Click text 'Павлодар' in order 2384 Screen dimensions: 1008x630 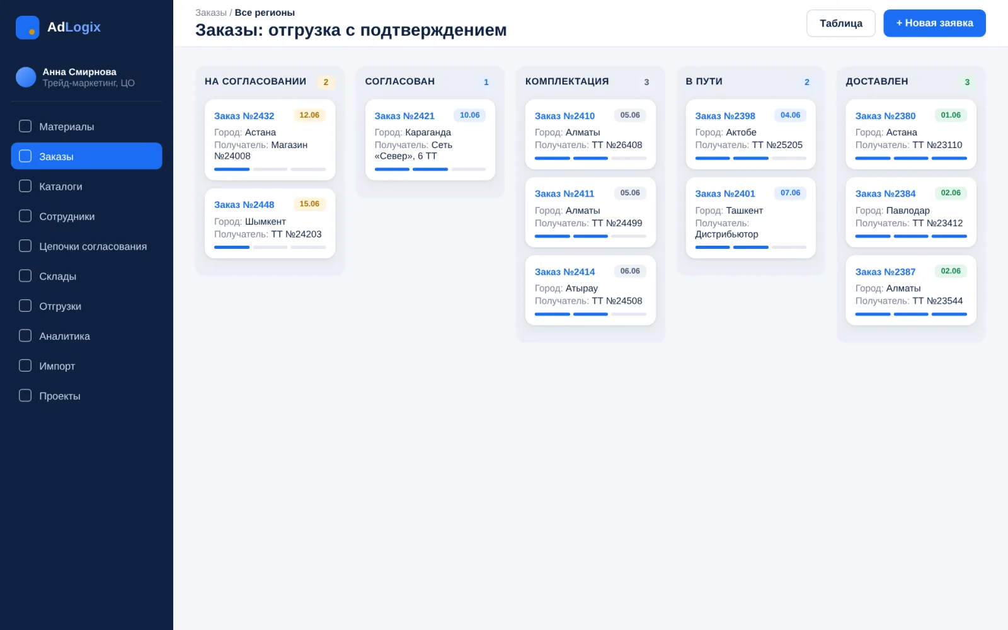coord(908,210)
